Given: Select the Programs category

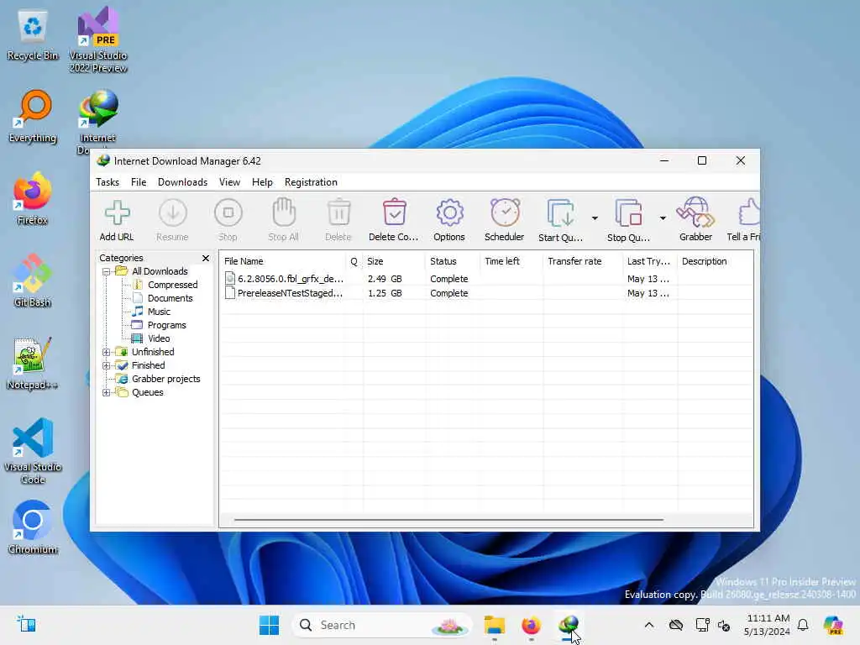Looking at the screenshot, I should click(167, 325).
